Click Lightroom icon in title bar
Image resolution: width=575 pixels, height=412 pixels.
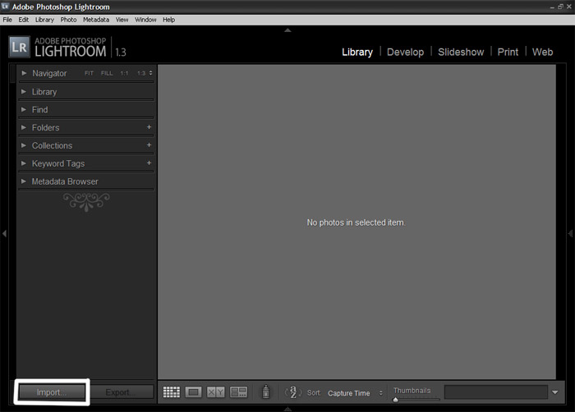[5, 7]
